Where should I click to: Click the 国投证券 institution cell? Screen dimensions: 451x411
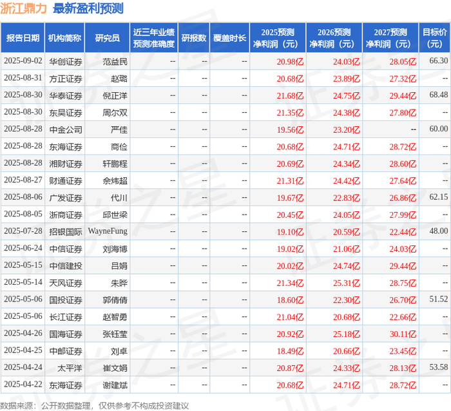66,300
